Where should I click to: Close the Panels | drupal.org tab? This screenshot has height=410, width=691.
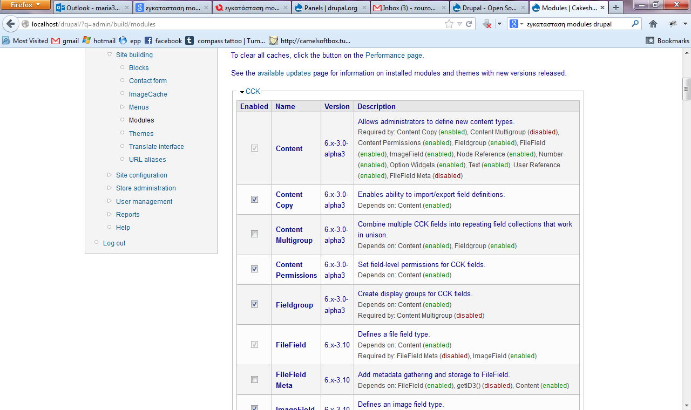(364, 8)
